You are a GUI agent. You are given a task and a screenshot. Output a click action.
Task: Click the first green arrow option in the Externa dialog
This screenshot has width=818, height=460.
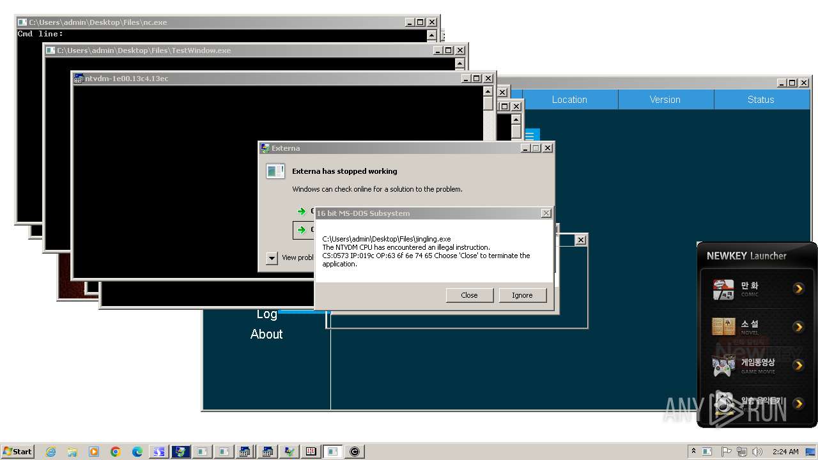coord(302,211)
